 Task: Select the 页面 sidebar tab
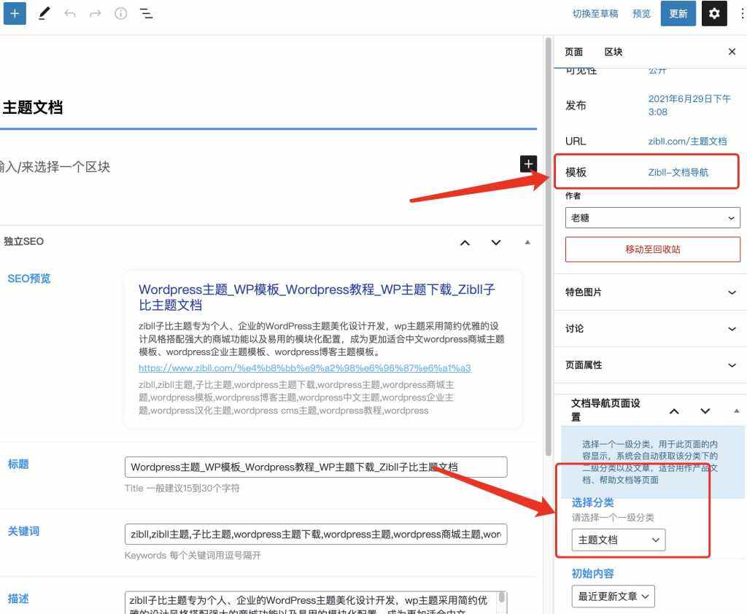click(573, 52)
